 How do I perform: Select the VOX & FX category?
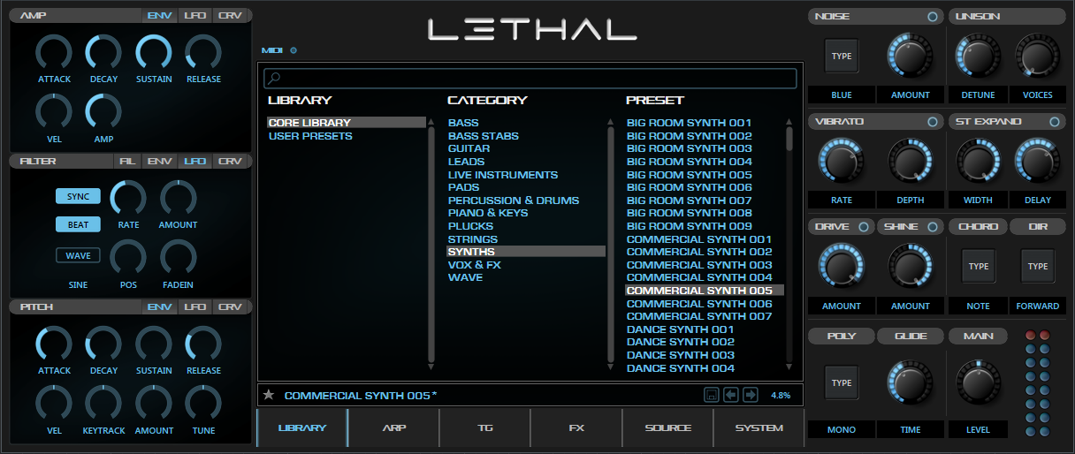(x=475, y=265)
